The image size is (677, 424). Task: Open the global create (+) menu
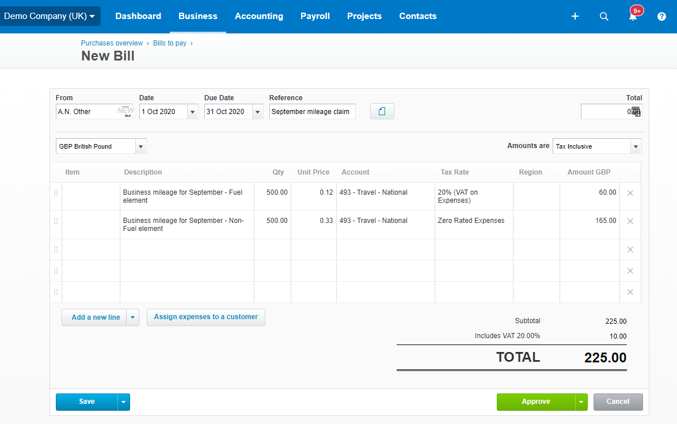click(x=575, y=16)
